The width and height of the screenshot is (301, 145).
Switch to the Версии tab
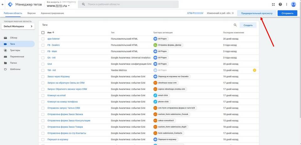pyautogui.click(x=31, y=13)
